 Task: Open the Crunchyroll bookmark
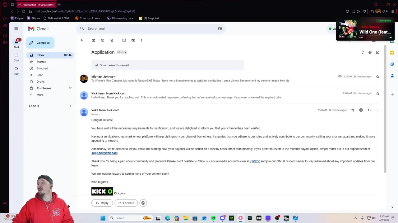pos(89,18)
